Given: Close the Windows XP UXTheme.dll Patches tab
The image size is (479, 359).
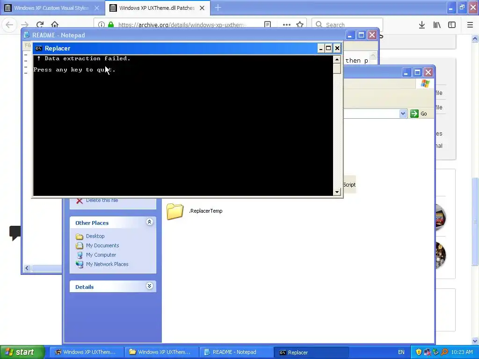Looking at the screenshot, I should point(202,8).
